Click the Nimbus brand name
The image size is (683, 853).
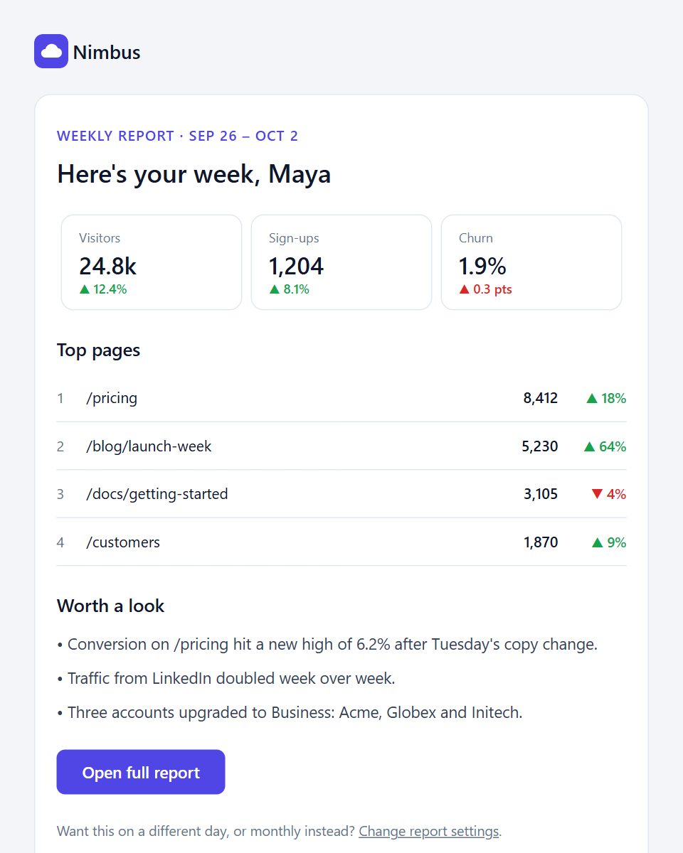tap(107, 52)
